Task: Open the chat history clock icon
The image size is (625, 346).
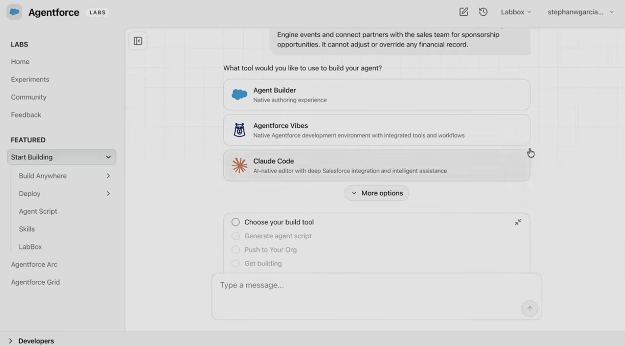Action: 483,12
